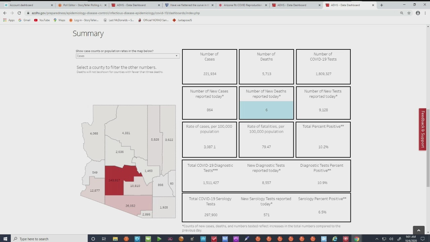
Task: Open a new browser tab
Action: [x=382, y=5]
